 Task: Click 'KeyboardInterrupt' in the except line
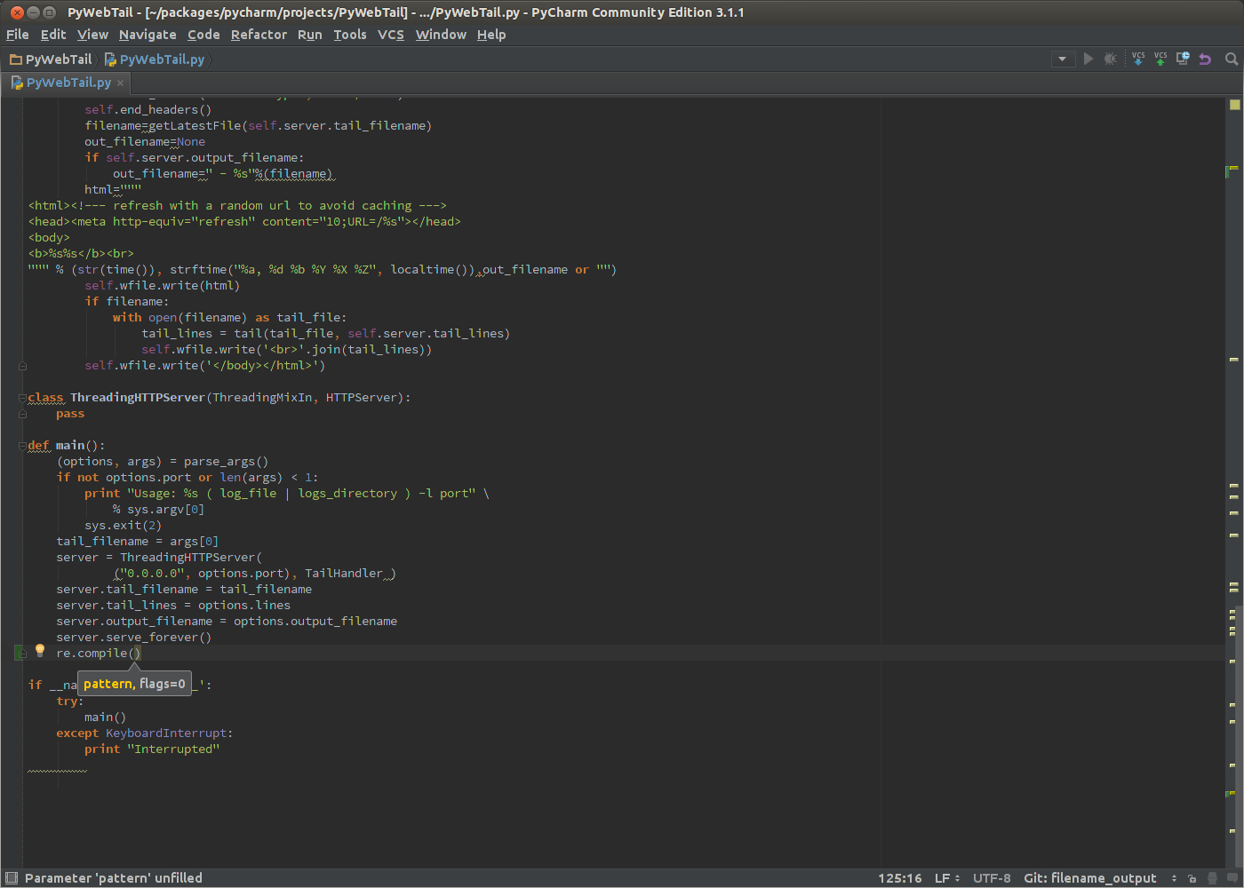(x=167, y=733)
